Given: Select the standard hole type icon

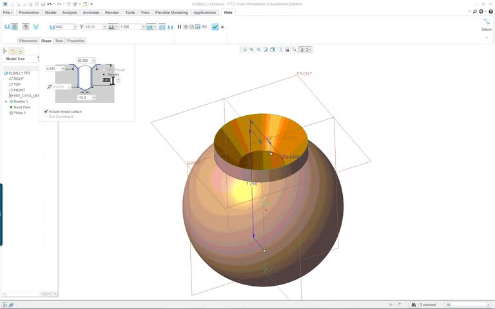Looking at the screenshot, I should [15, 27].
